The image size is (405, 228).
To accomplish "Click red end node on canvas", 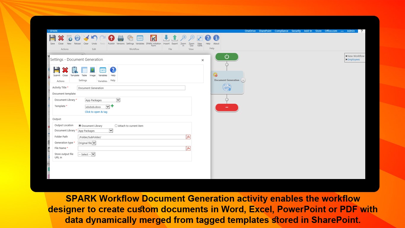I will 227,107.
